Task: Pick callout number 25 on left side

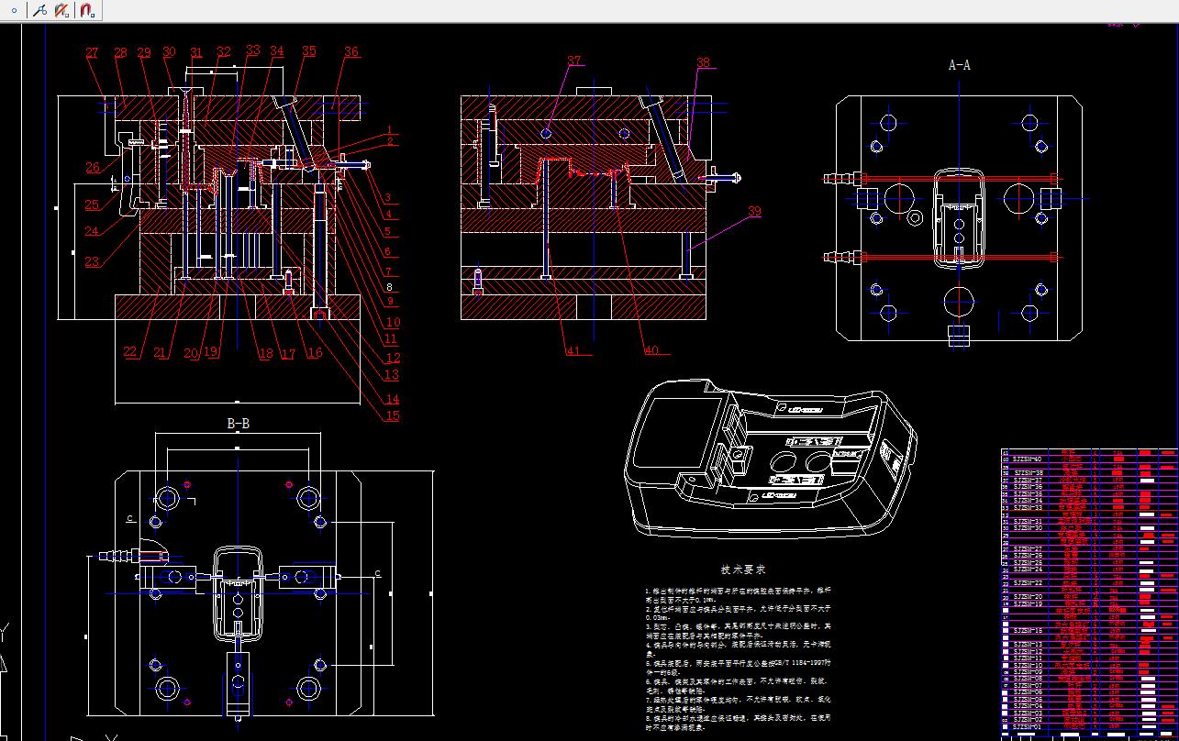Action: [x=93, y=205]
